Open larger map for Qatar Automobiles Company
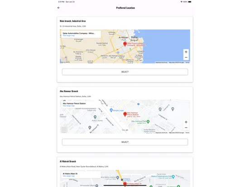Viewport: 250px width, 187px height. coord(68,36)
